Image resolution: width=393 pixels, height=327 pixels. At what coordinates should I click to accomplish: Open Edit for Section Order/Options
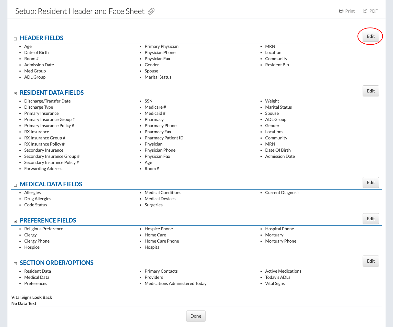click(x=370, y=261)
